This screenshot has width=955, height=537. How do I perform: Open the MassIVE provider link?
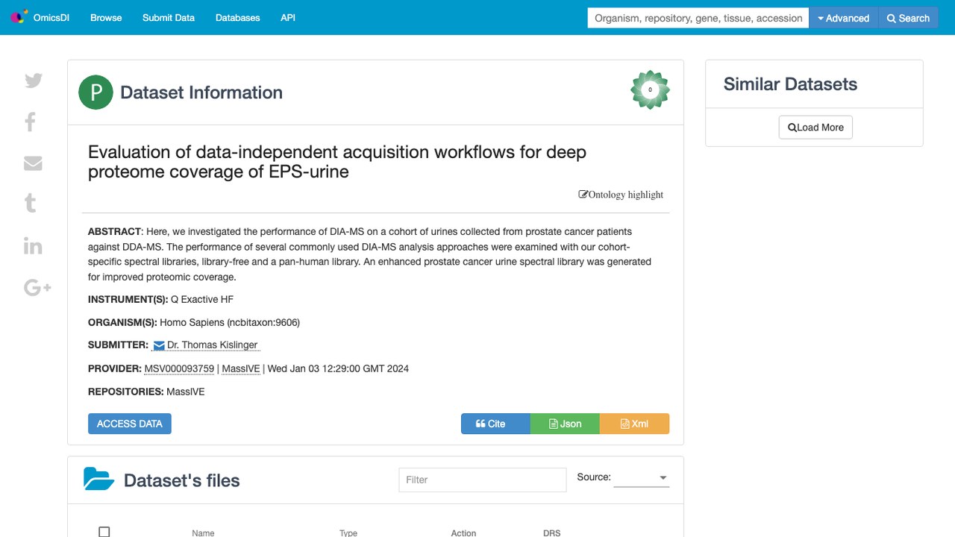241,368
